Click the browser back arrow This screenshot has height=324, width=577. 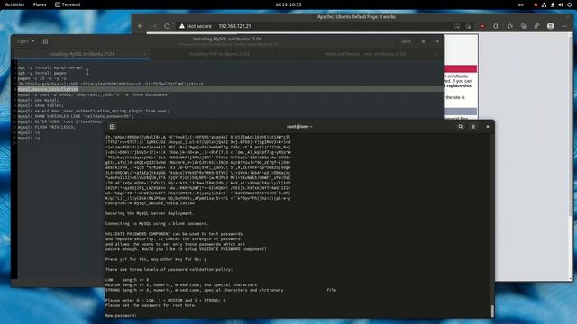pos(141,26)
